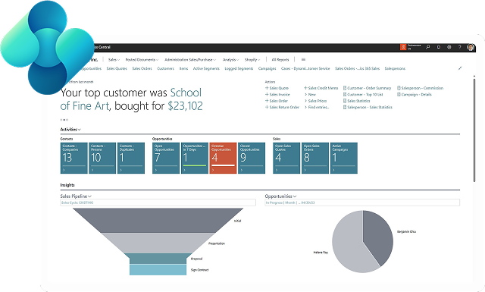Open Cases - Dynamics Customer Service link
The image size is (485, 292).
[305, 68]
